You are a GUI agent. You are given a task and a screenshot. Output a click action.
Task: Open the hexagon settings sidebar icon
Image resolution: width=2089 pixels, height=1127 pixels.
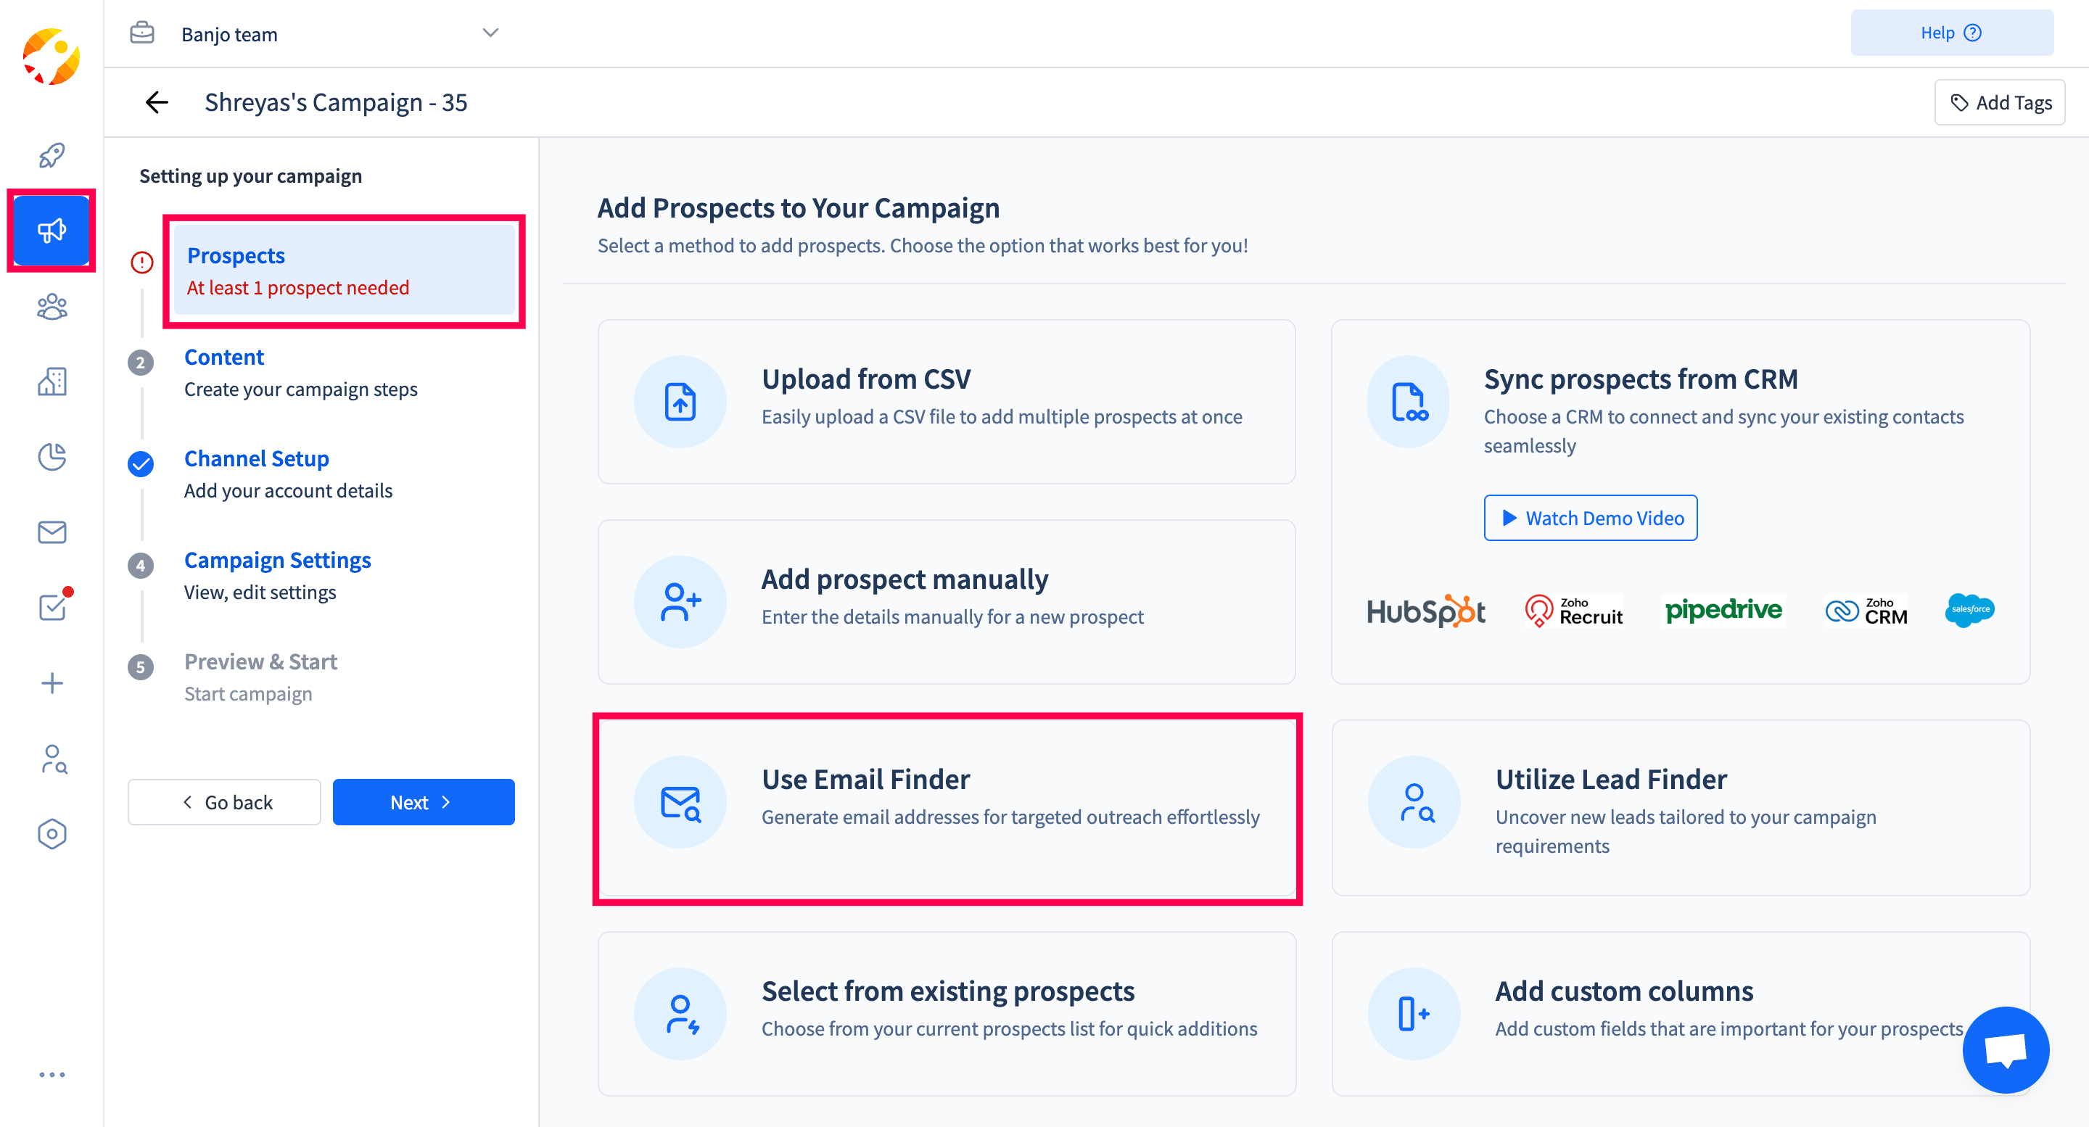point(51,833)
